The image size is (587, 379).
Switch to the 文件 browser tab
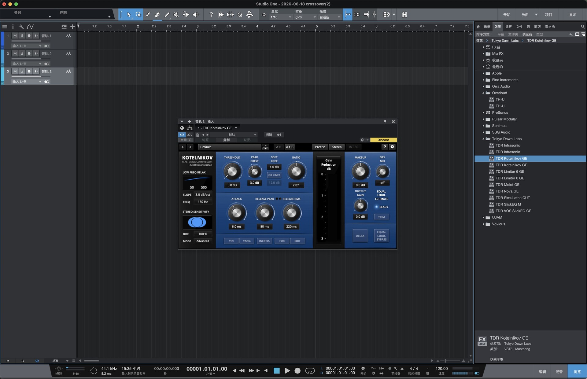point(519,27)
